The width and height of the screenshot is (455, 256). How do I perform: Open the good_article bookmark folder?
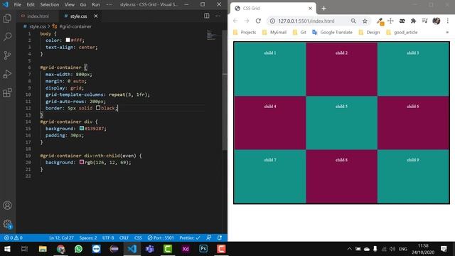402,32
